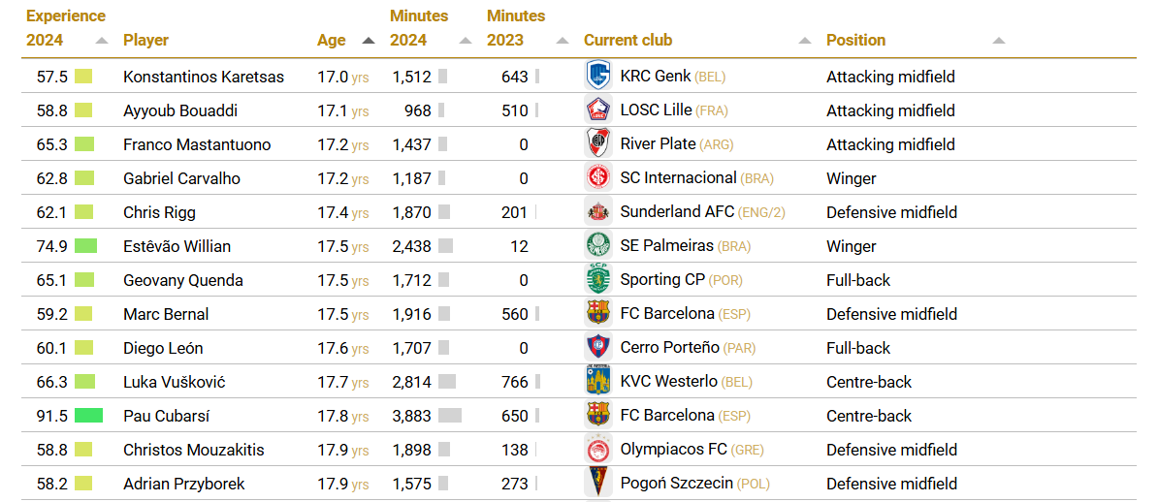This screenshot has width=1159, height=502.
Task: Click the SE Palmeiras club crest
Action: coord(598,245)
